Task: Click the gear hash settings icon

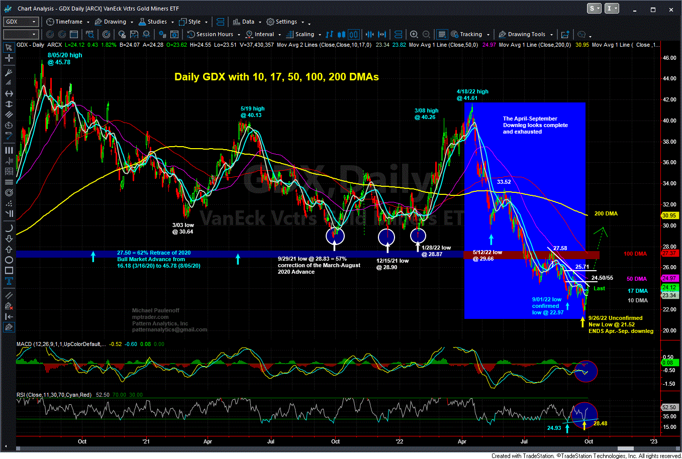Action: (162, 34)
